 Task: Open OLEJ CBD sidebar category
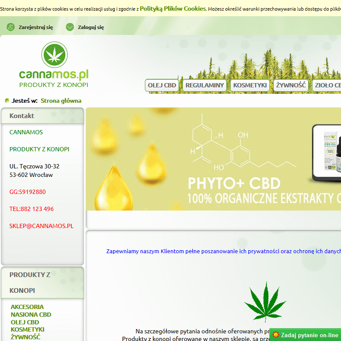[25, 322]
